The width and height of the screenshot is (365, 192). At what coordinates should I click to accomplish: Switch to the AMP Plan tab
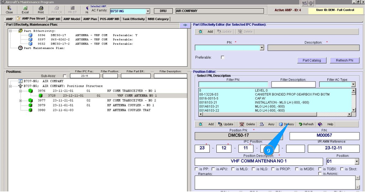90,19
